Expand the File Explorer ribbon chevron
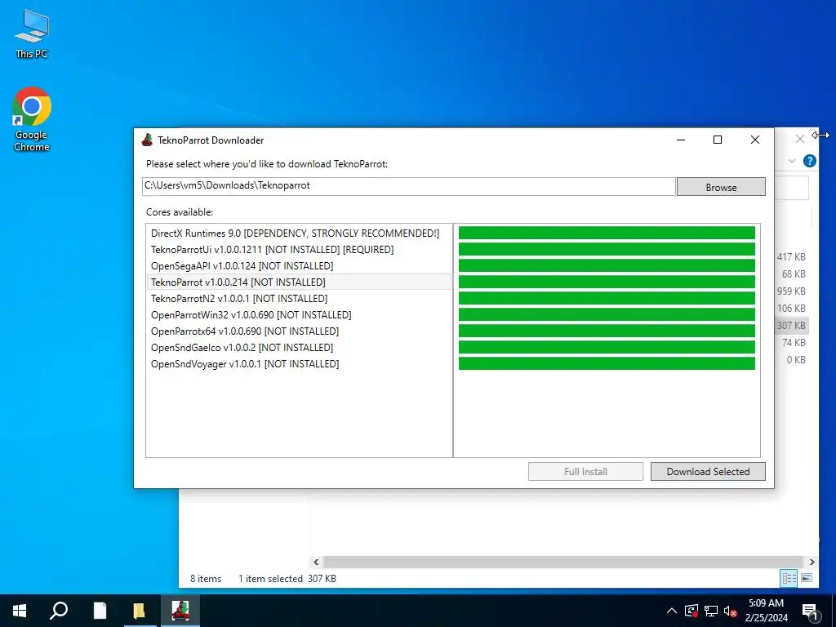Screen dimensions: 836x627 (792, 161)
